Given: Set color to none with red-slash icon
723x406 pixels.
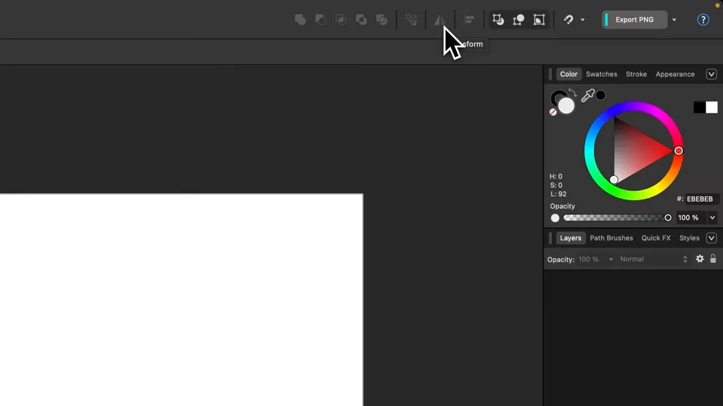Looking at the screenshot, I should [553, 112].
